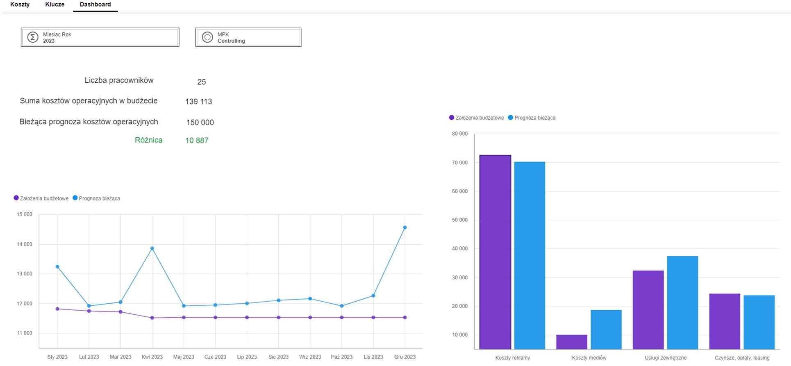Click the 80 000 bar chart axis value
Image resolution: width=791 pixels, height=366 pixels.
pyautogui.click(x=460, y=134)
